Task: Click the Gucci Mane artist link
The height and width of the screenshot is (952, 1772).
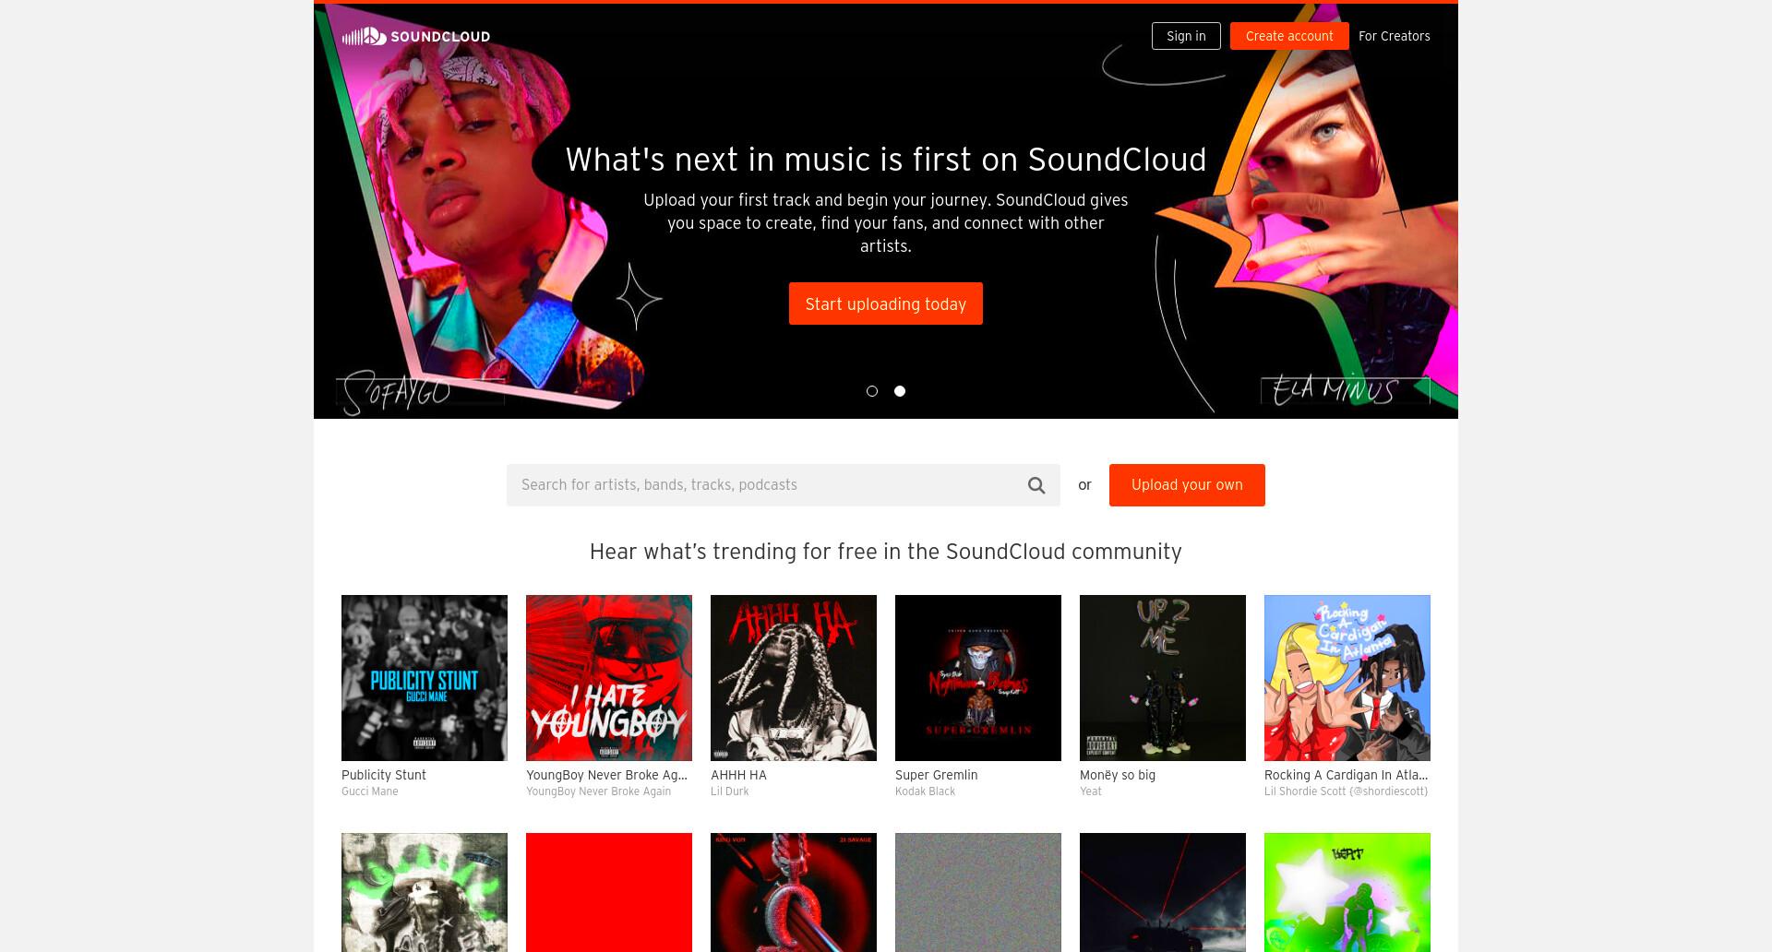Action: [x=370, y=791]
